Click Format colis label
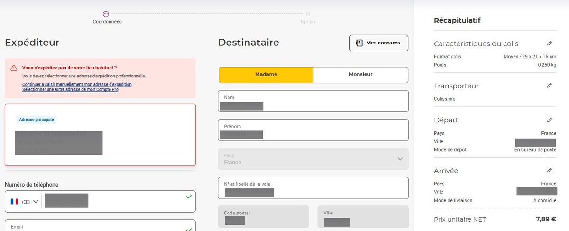Viewport: 569px width, 231px height. 448,57
